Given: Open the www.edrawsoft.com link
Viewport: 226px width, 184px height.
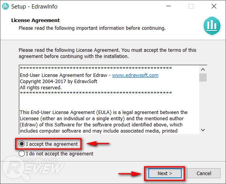Looking at the screenshot, I should (135, 75).
